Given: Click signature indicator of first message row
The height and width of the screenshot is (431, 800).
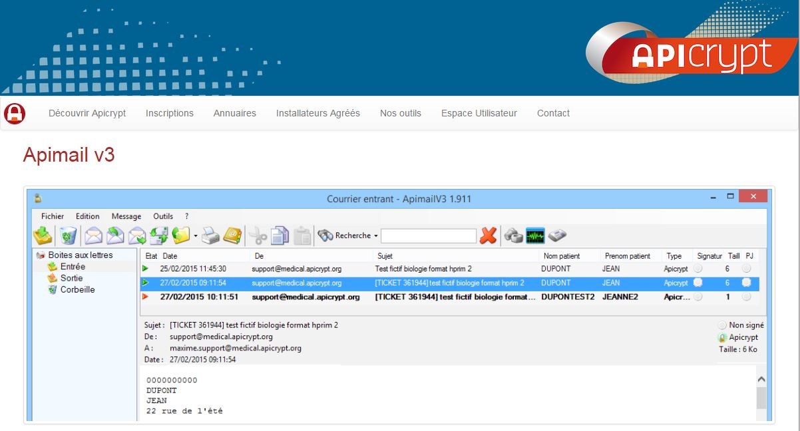Looking at the screenshot, I should coord(698,268).
